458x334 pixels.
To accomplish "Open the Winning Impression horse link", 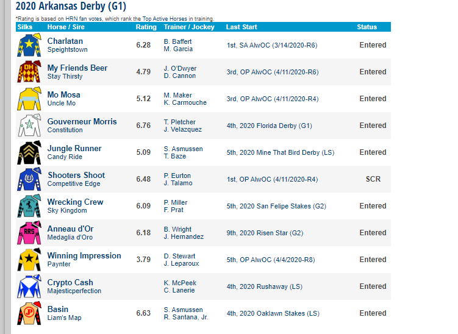I will click(x=84, y=256).
